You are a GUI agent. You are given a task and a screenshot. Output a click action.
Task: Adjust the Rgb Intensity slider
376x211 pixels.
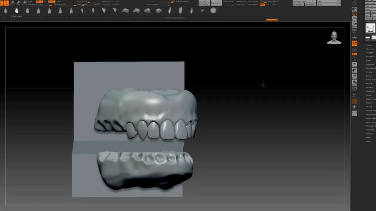pyautogui.click(x=40, y=4)
